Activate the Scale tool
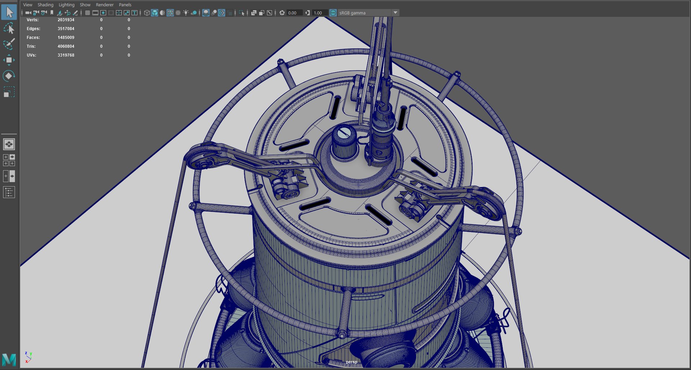The width and height of the screenshot is (691, 370). click(9, 92)
